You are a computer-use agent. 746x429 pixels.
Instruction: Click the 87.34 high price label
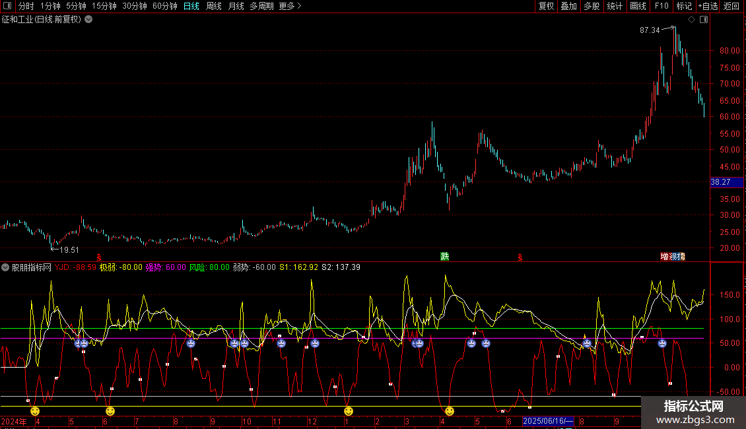(650, 30)
